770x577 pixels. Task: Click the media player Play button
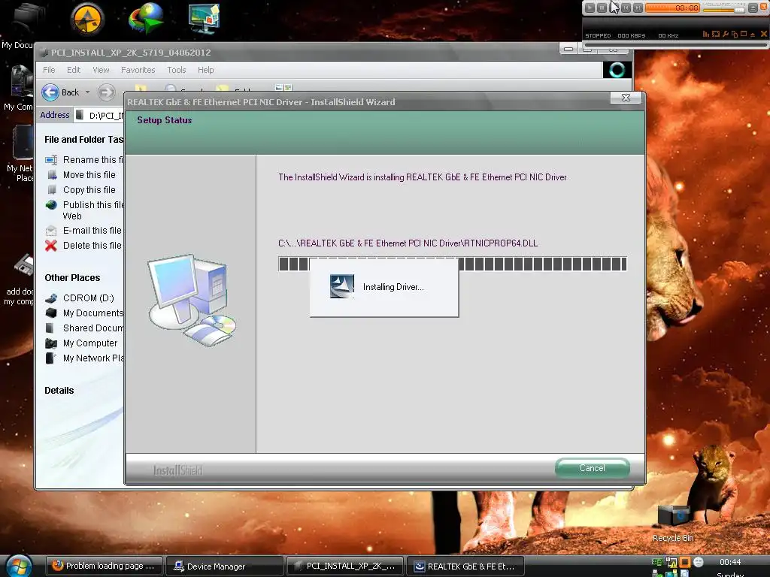(x=590, y=8)
